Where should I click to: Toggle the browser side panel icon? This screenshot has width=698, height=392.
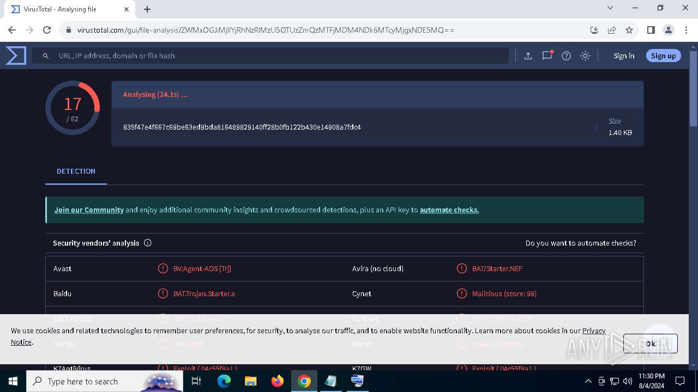(x=651, y=30)
